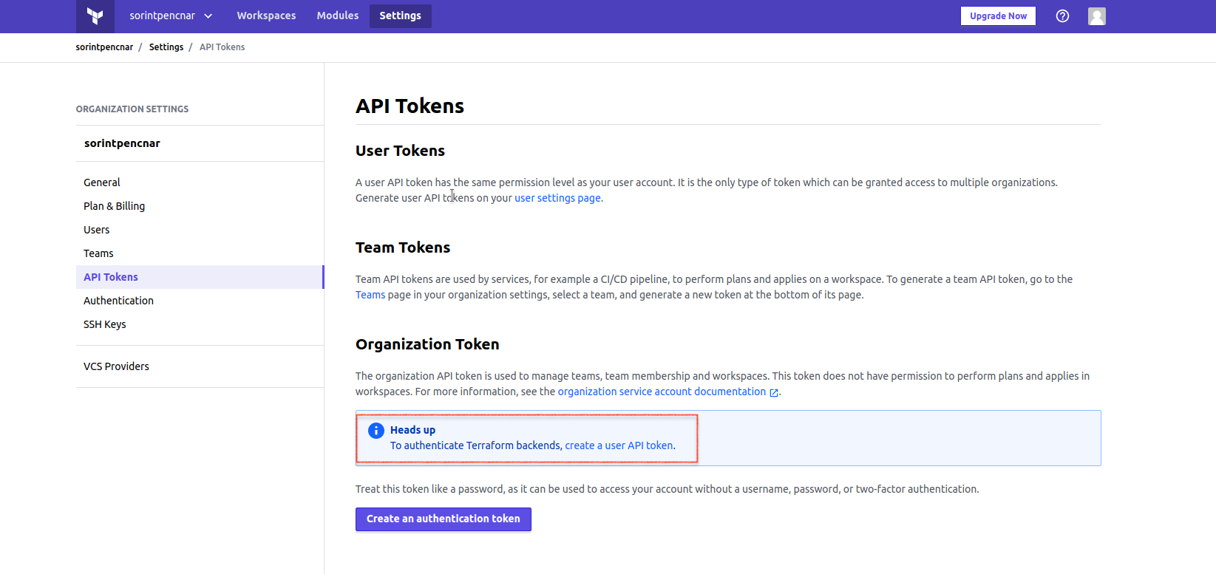Open the help question mark icon
Image resolution: width=1216 pixels, height=574 pixels.
click(1062, 16)
